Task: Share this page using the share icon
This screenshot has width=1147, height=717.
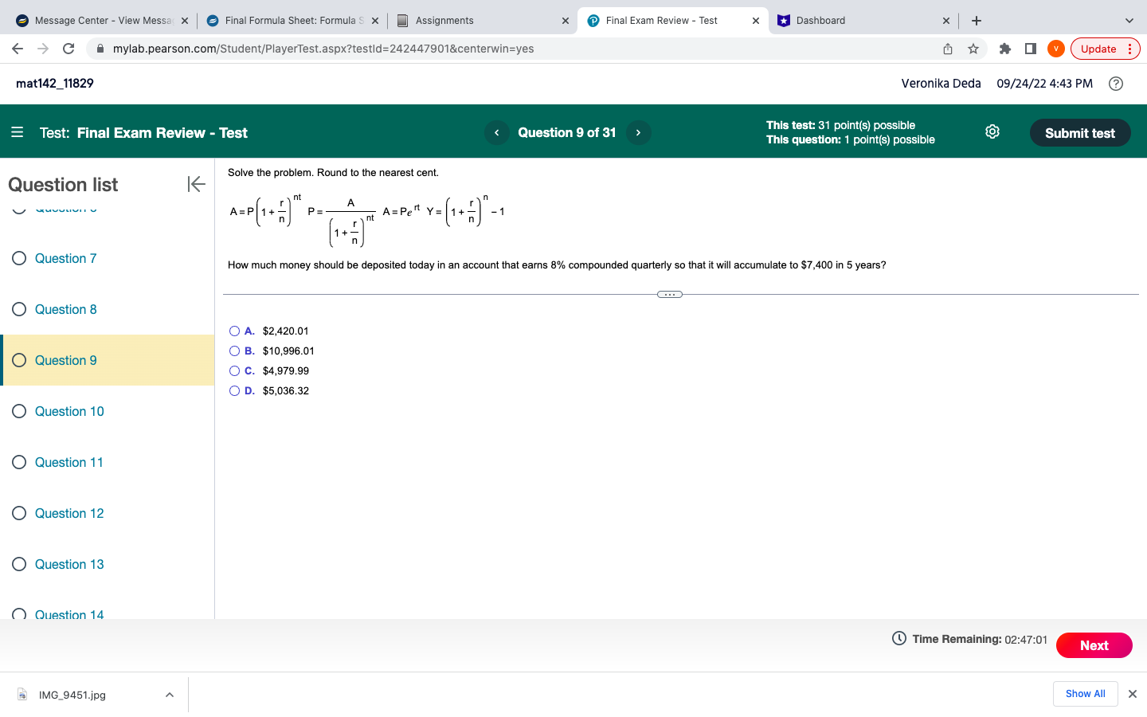Action: click(948, 49)
